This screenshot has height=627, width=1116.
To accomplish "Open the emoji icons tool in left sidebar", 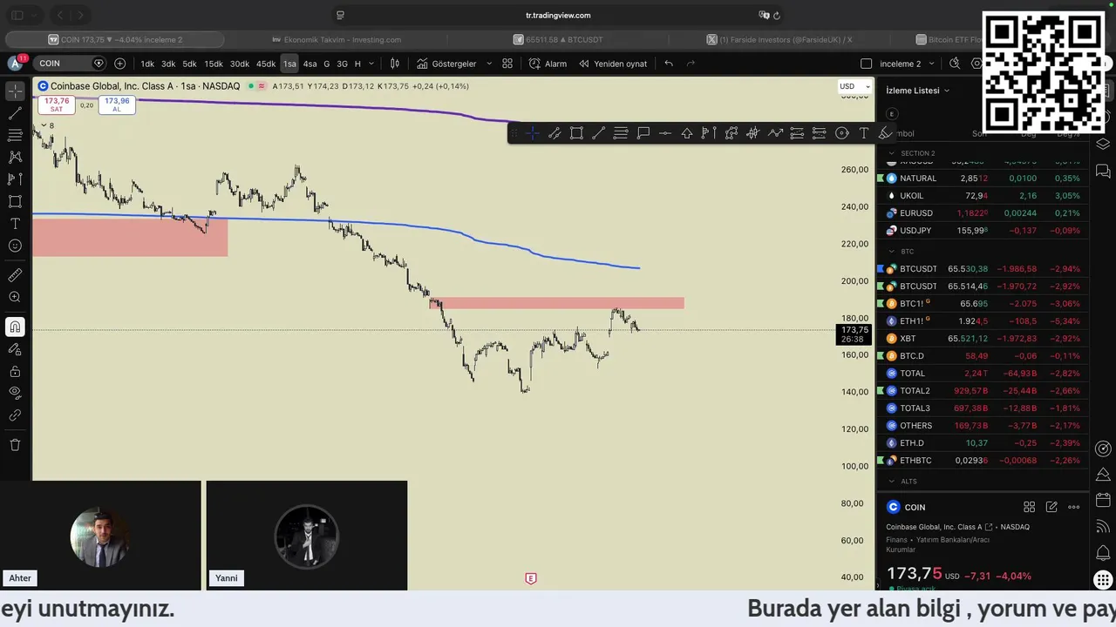I will [15, 246].
